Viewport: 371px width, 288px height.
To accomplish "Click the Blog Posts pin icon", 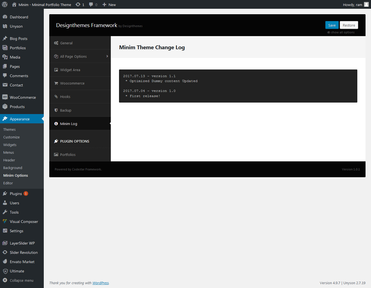I will pos(5,38).
